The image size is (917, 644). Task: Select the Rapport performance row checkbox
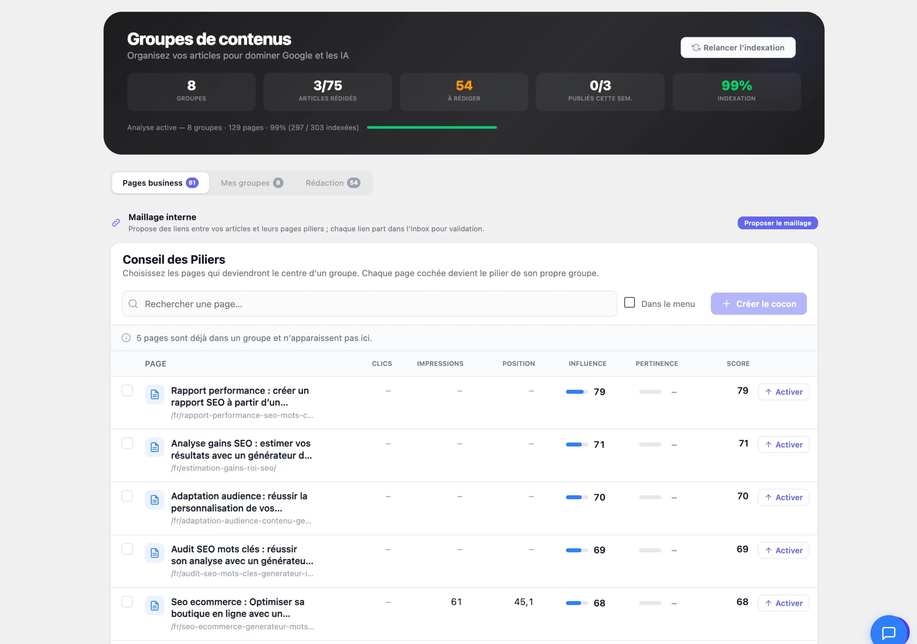pos(127,391)
